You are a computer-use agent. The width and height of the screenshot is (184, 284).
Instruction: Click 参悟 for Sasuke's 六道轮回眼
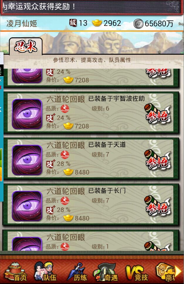[x=158, y=114]
